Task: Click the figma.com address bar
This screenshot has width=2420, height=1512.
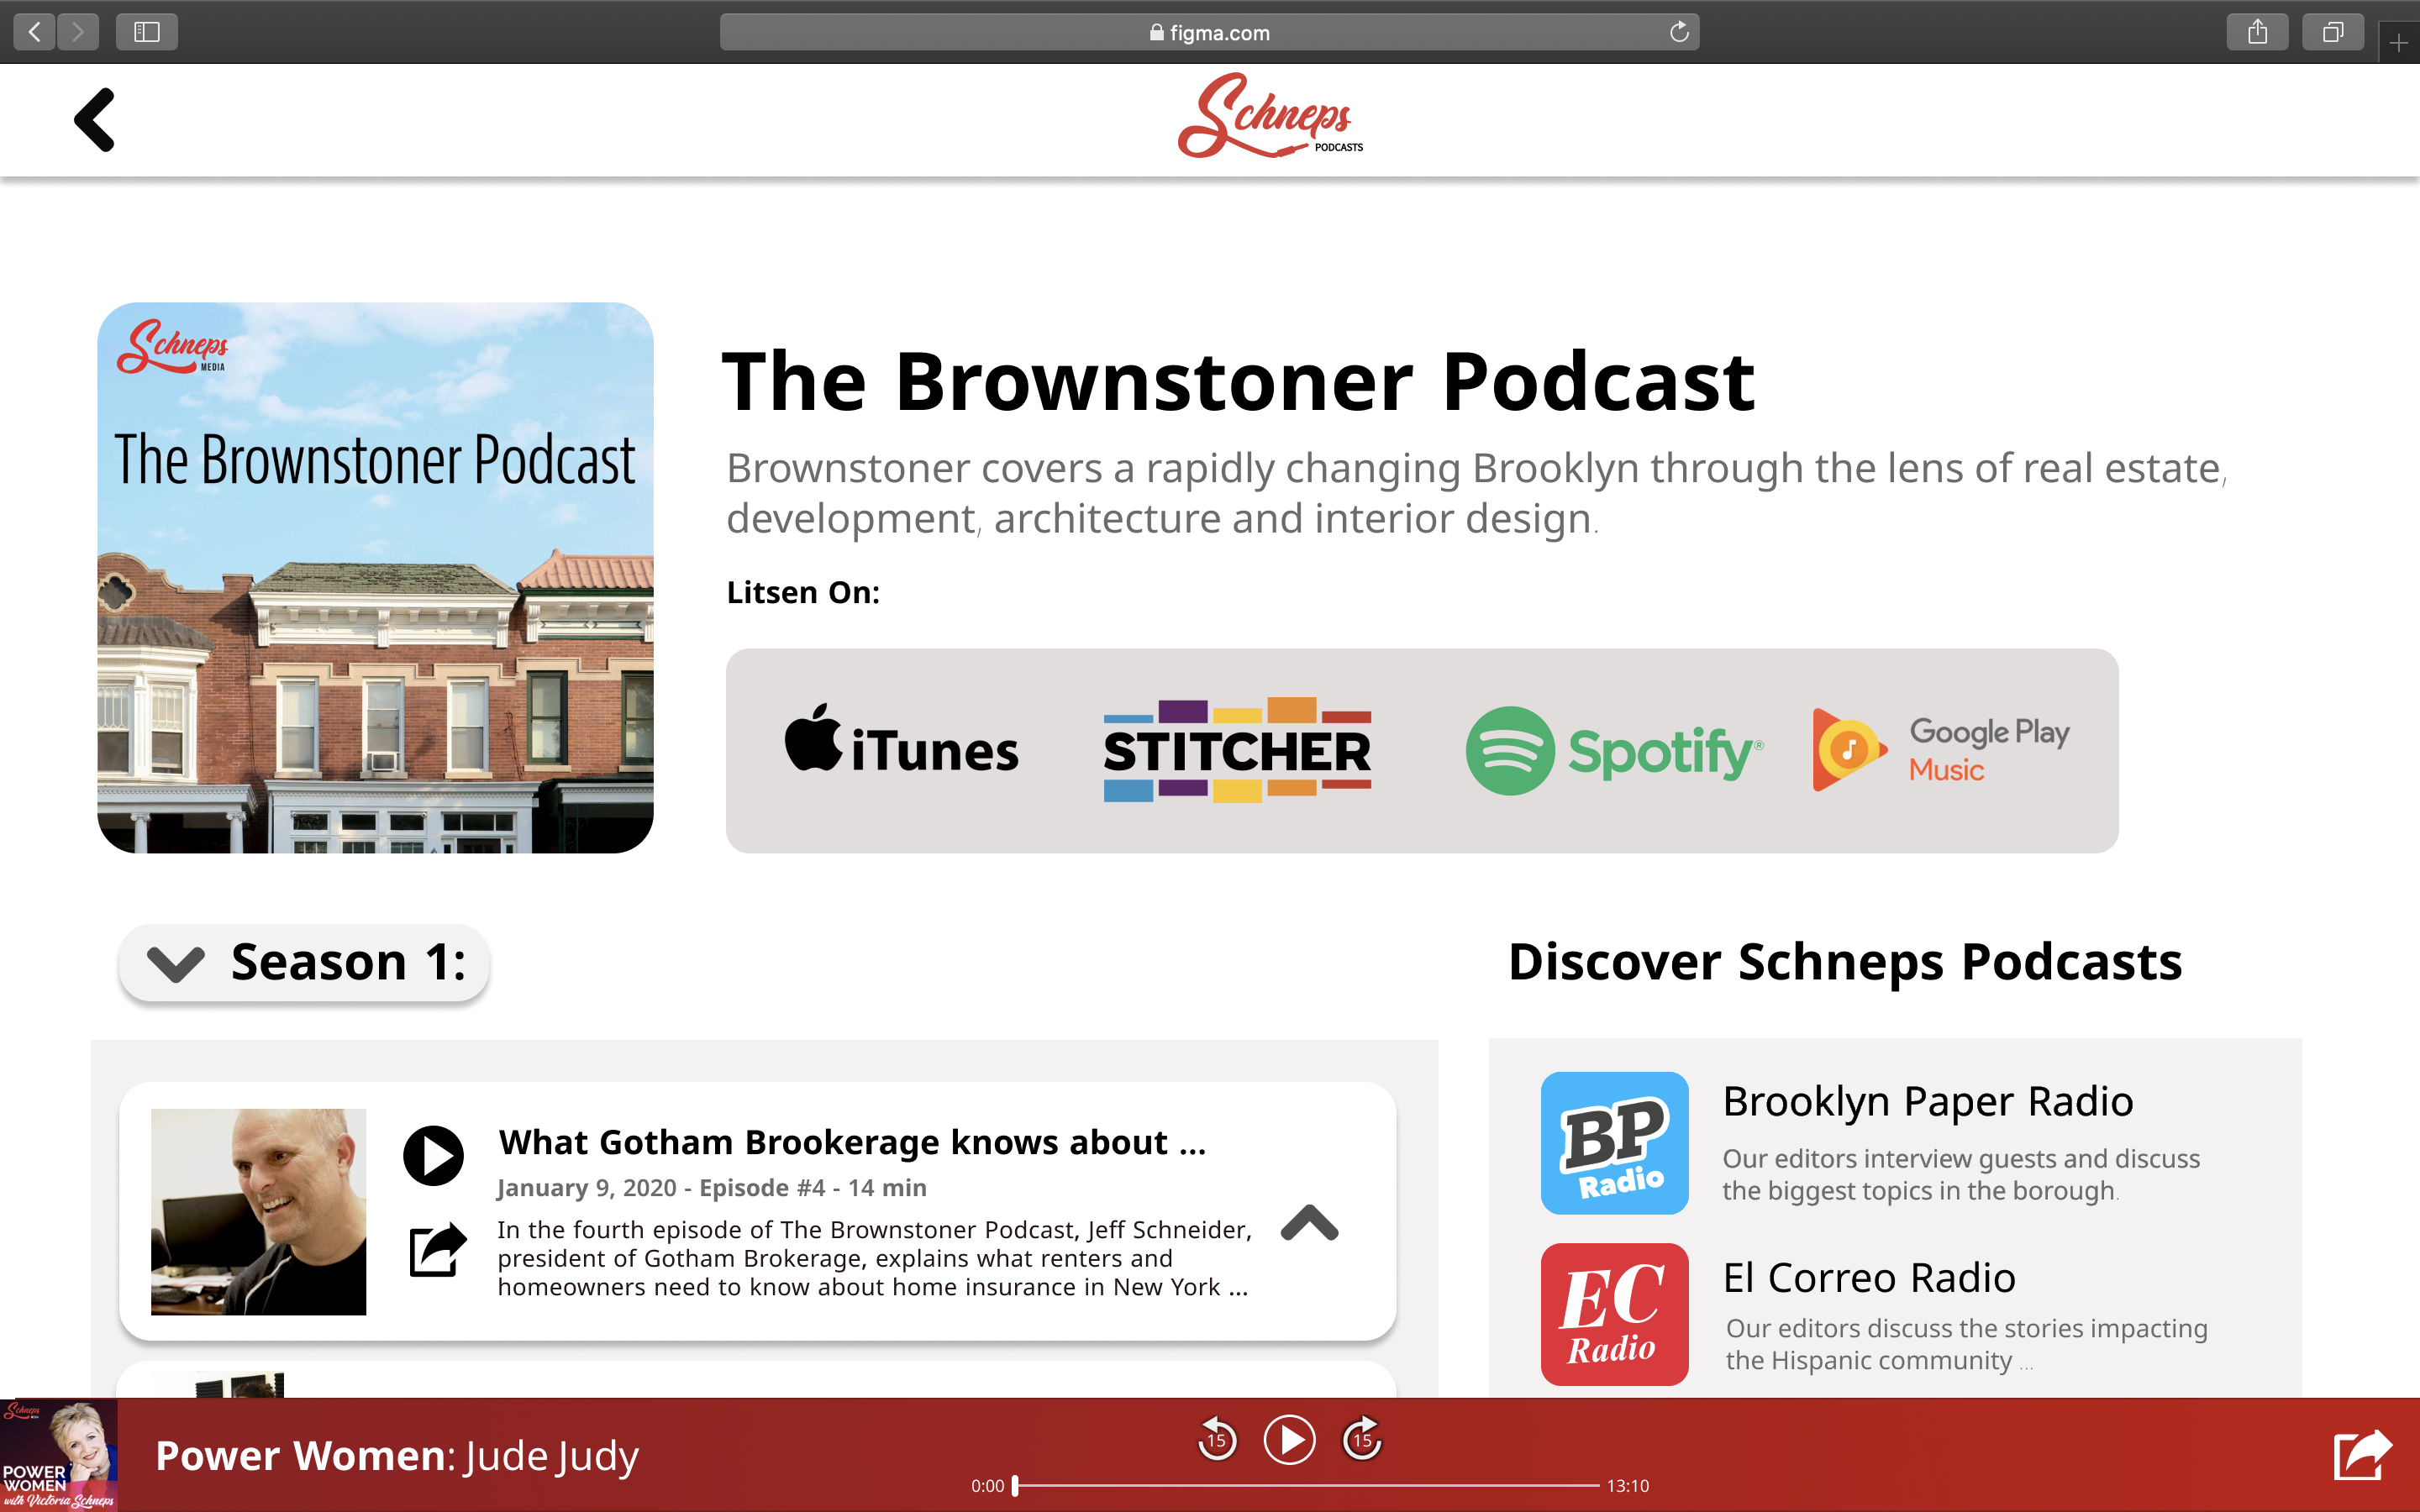Action: tap(1209, 32)
